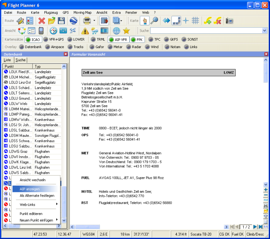This screenshot has height=239, width=270.
Task: Enable the Airspace overlay
Action: pos(55,47)
